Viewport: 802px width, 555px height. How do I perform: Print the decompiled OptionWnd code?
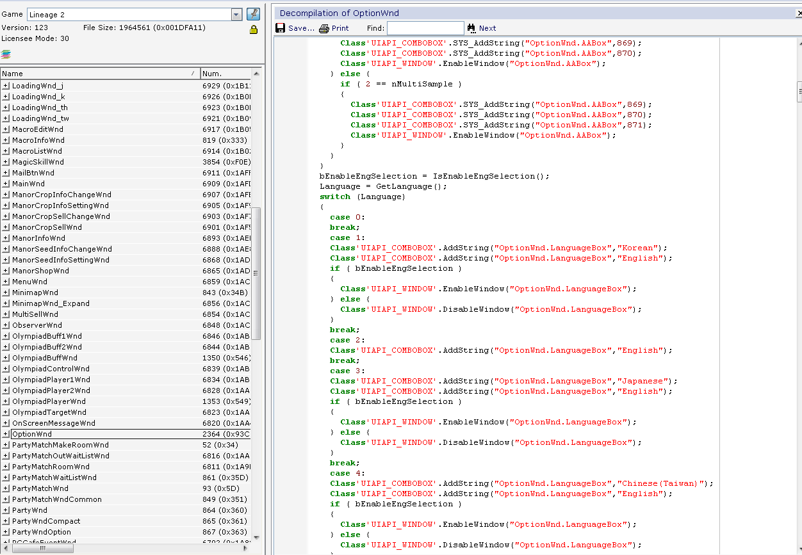coord(334,28)
